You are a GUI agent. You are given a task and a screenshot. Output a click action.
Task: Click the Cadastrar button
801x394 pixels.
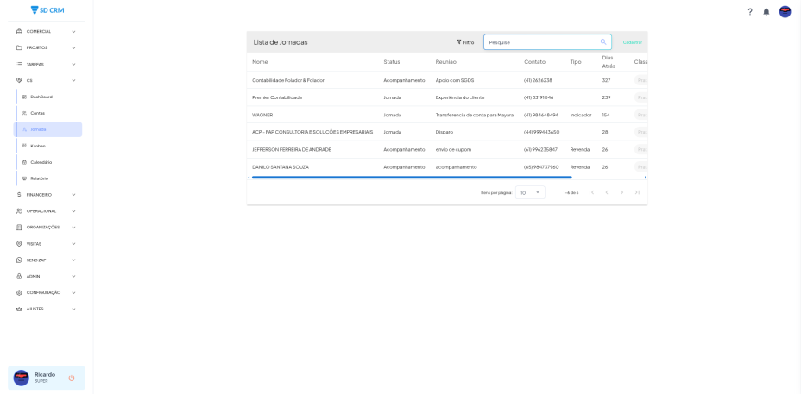pyautogui.click(x=632, y=42)
